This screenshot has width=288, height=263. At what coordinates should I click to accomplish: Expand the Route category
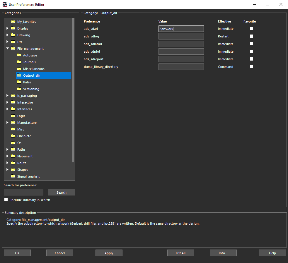7,163
